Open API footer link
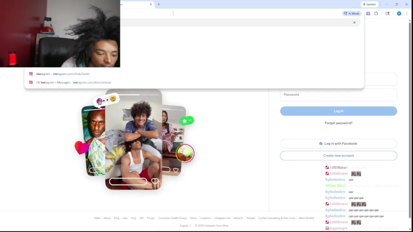The image size is (413, 232). pos(142,218)
